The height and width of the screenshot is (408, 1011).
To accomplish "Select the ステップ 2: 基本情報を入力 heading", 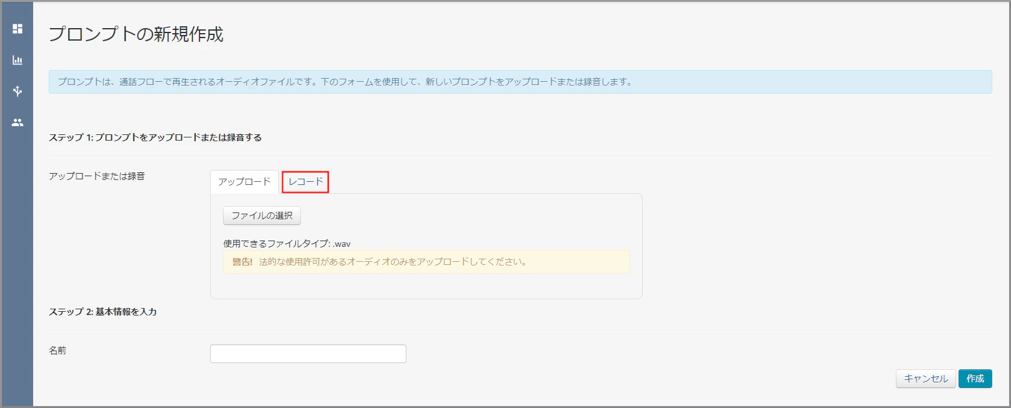I will [103, 312].
